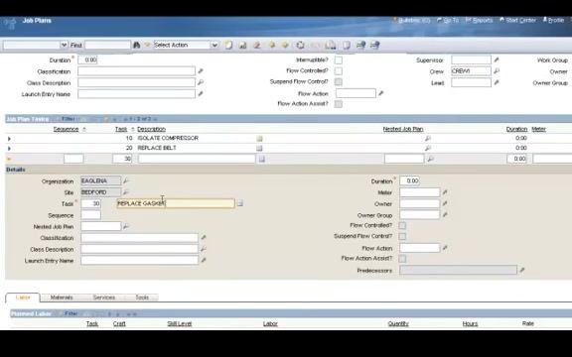
Task: Click nested job plan magnifier in ISOLATE COMPRESSOR row
Action: (x=428, y=139)
